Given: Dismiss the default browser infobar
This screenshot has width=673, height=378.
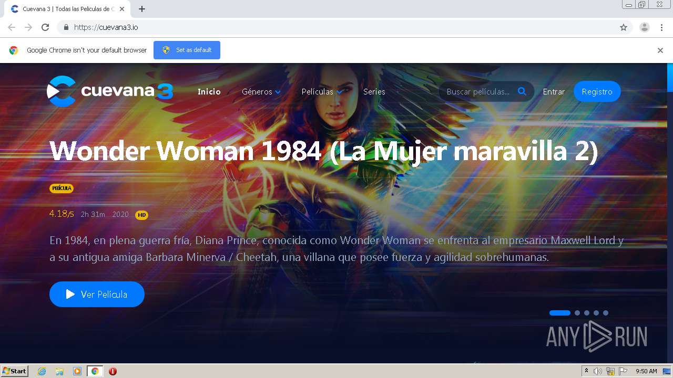Looking at the screenshot, I should (x=660, y=50).
